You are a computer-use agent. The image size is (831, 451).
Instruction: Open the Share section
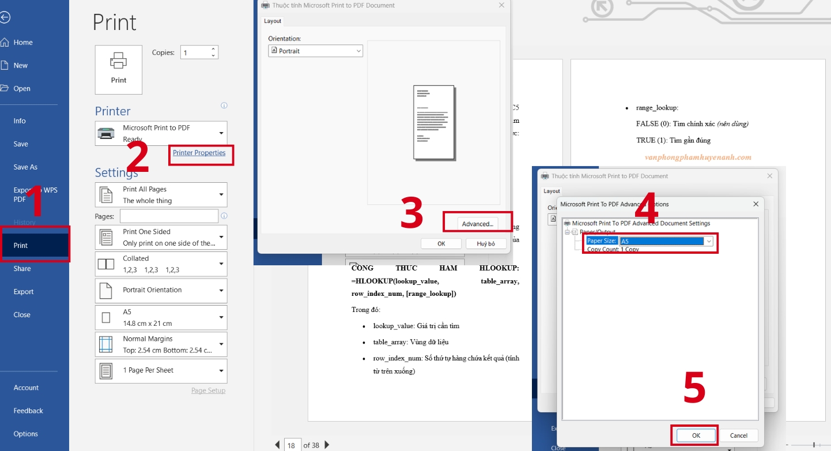(22, 268)
